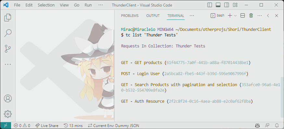Toggle the primary side bar layout button
The image size is (284, 129).
(x=210, y=5)
